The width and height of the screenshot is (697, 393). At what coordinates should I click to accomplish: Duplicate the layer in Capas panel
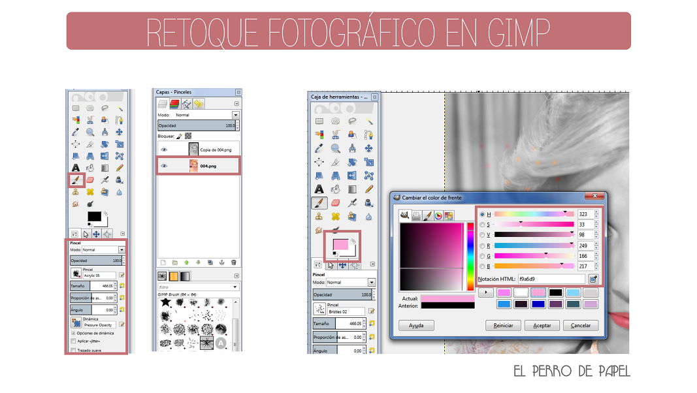pos(210,262)
